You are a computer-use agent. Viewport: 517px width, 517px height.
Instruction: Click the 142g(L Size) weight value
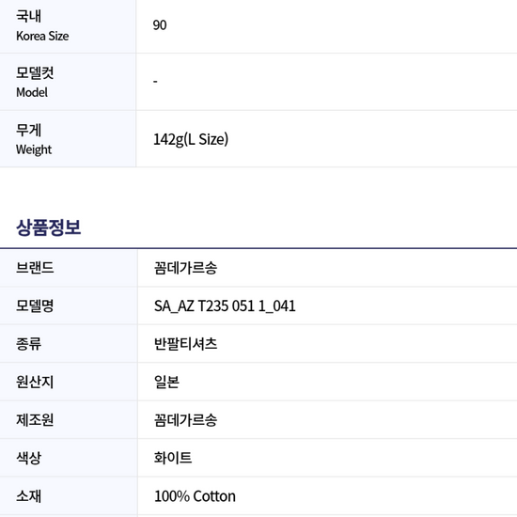point(191,139)
